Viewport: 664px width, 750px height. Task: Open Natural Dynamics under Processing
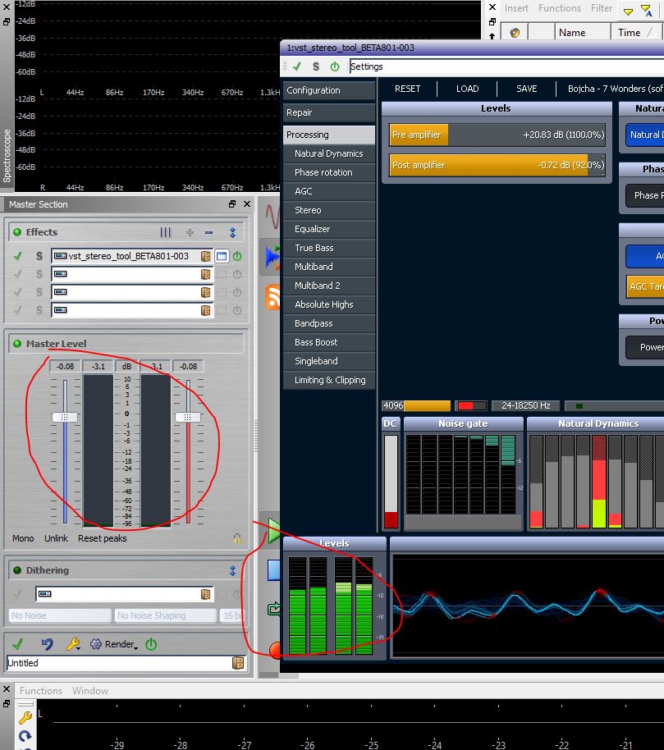coord(329,153)
